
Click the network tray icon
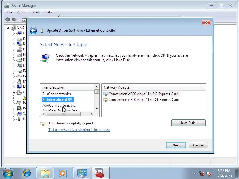click(201, 173)
